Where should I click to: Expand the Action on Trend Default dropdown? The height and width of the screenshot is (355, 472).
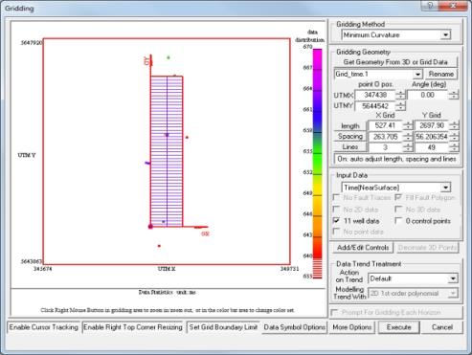point(453,278)
